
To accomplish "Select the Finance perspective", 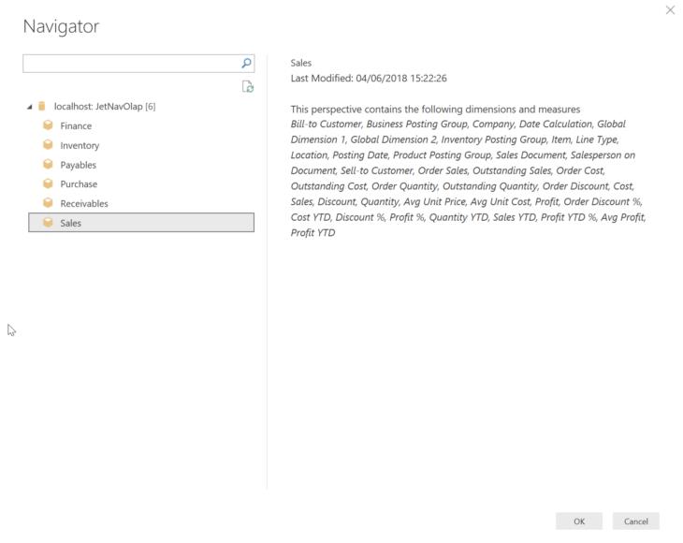I will pyautogui.click(x=76, y=126).
